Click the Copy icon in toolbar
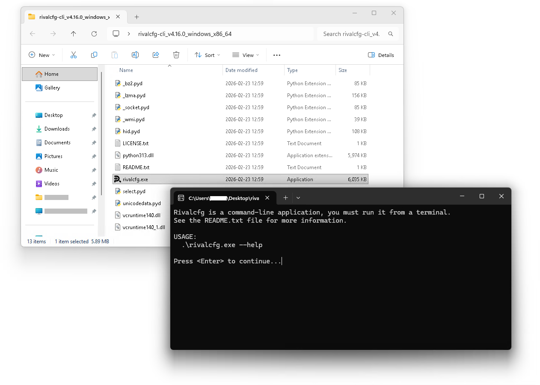Screen dimensions: 540x385 94,55
